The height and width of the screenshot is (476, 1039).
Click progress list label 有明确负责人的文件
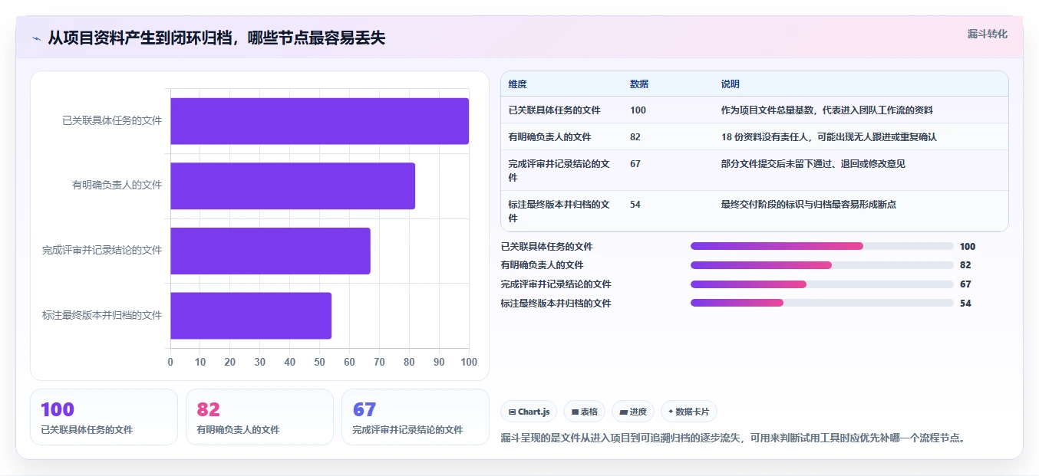pos(543,265)
